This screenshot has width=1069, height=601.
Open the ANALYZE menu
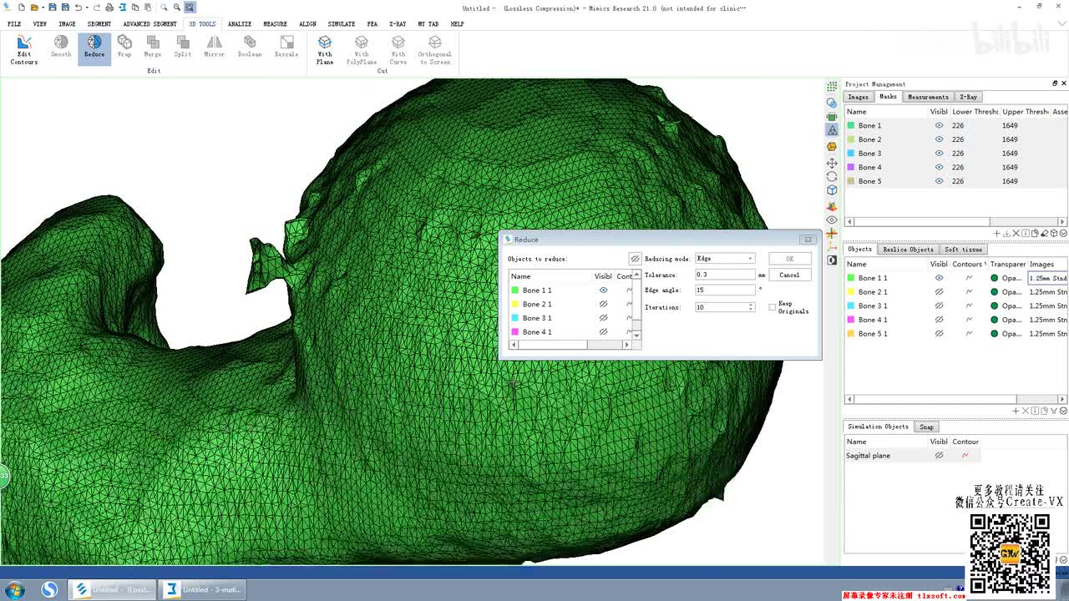[x=240, y=24]
